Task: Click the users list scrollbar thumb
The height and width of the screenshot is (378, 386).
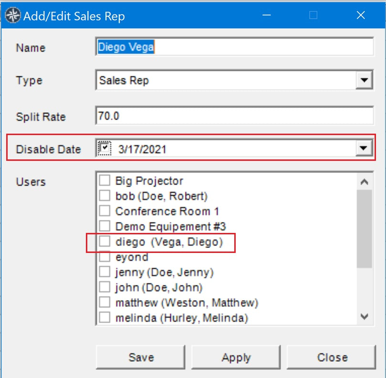Action: 365,229
